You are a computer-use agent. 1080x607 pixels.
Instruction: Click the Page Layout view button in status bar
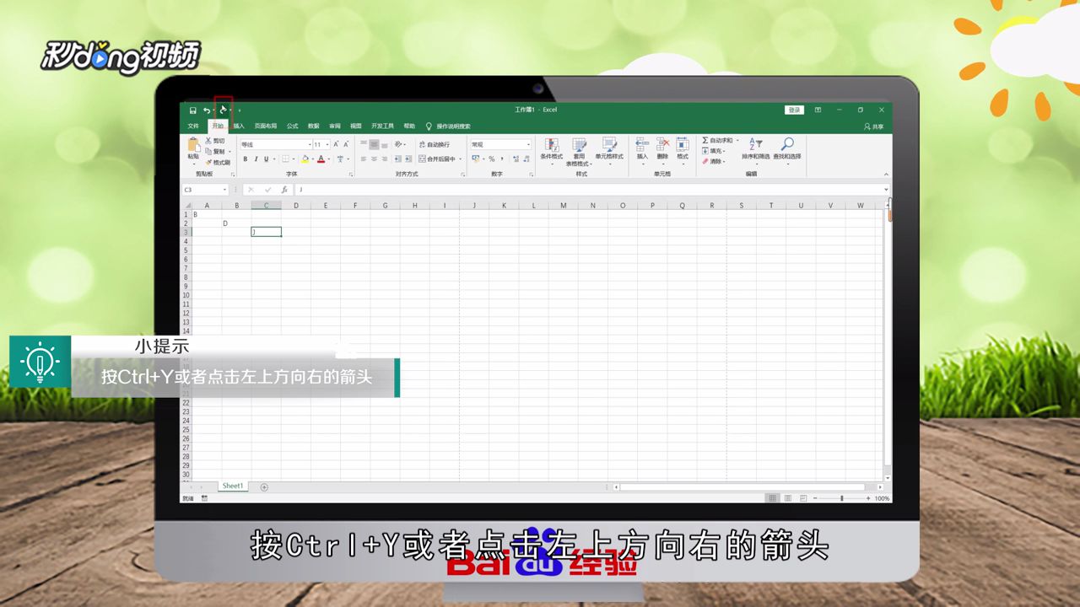(x=788, y=498)
